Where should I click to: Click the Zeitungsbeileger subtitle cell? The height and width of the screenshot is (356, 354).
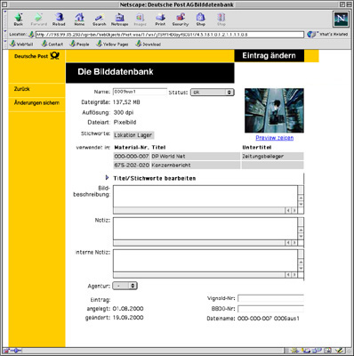click(272, 157)
